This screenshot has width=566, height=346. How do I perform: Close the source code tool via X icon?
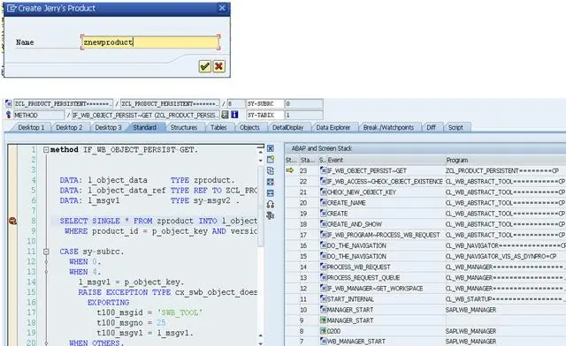click(x=271, y=148)
